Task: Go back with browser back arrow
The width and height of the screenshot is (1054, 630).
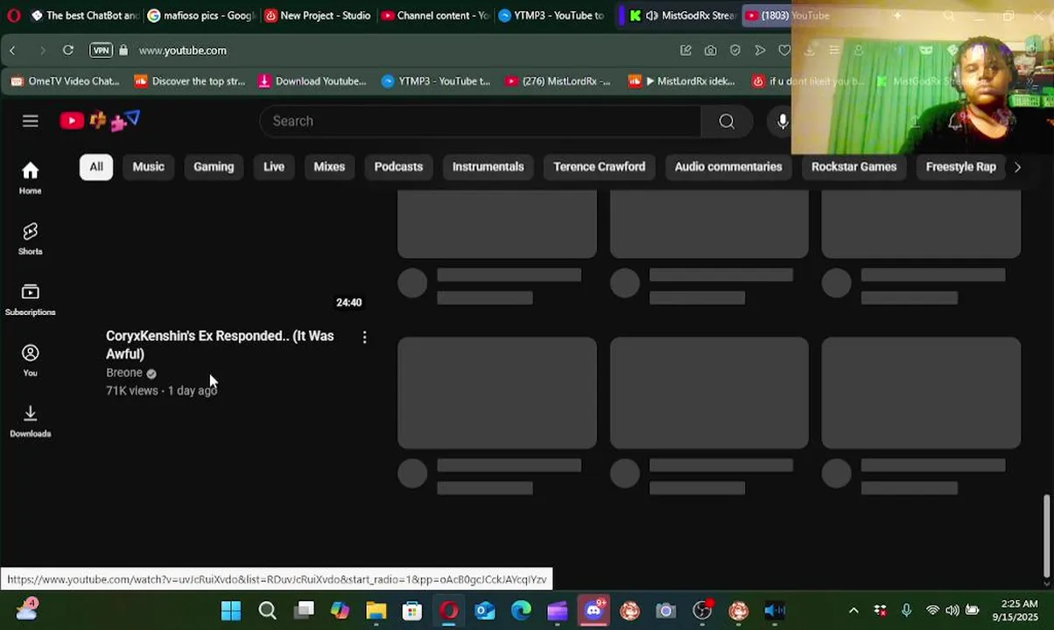Action: (12, 50)
